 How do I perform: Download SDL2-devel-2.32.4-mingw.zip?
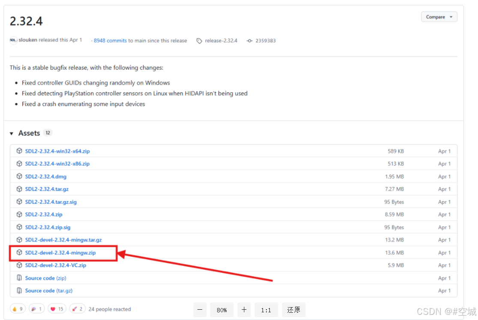tap(60, 253)
